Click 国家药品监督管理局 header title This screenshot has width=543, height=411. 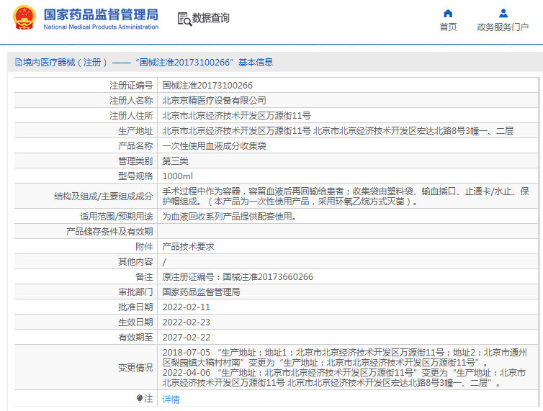pos(101,15)
